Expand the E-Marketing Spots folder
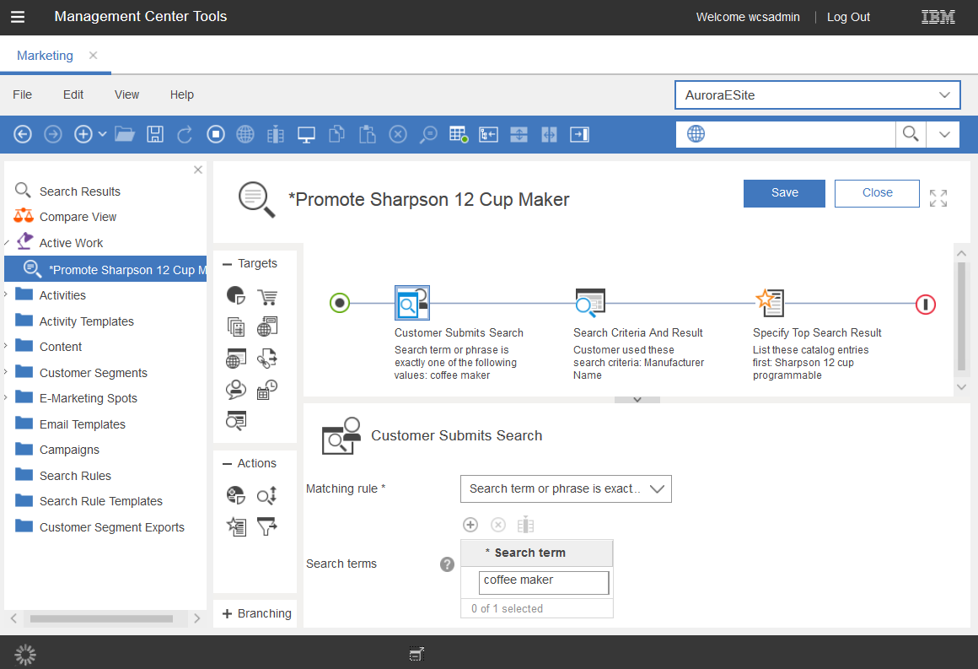The image size is (978, 669). [x=6, y=397]
